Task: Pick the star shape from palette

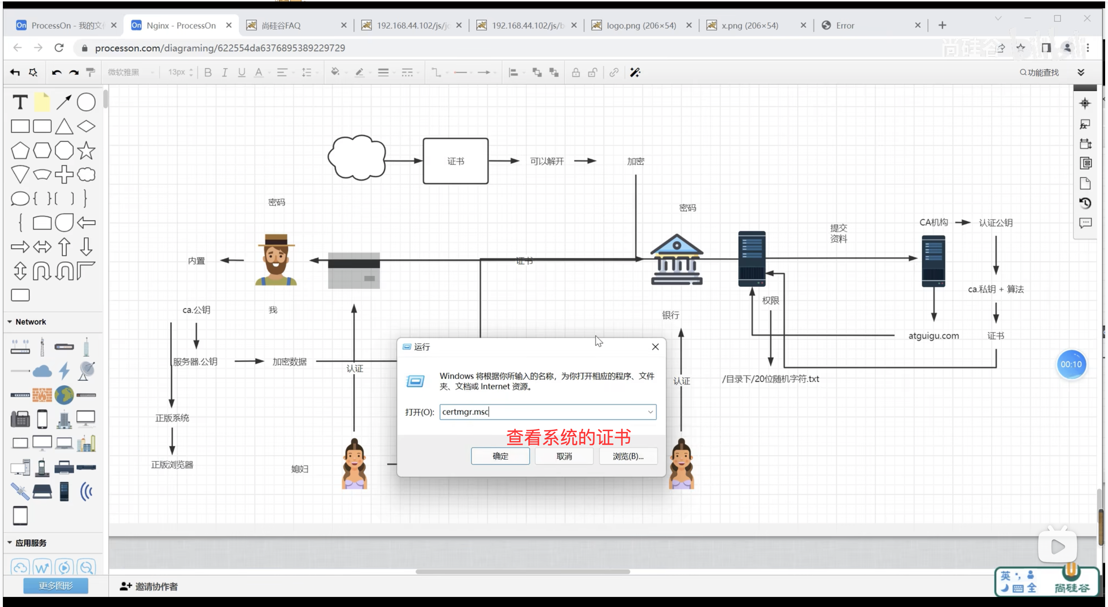Action: coord(86,150)
